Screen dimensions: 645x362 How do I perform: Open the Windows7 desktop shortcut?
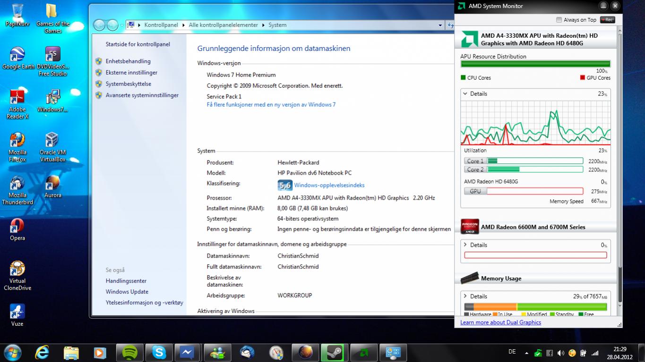tap(52, 101)
